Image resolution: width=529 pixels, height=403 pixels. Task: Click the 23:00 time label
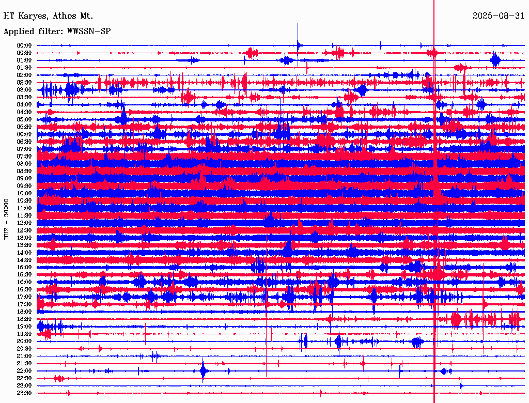[24, 385]
